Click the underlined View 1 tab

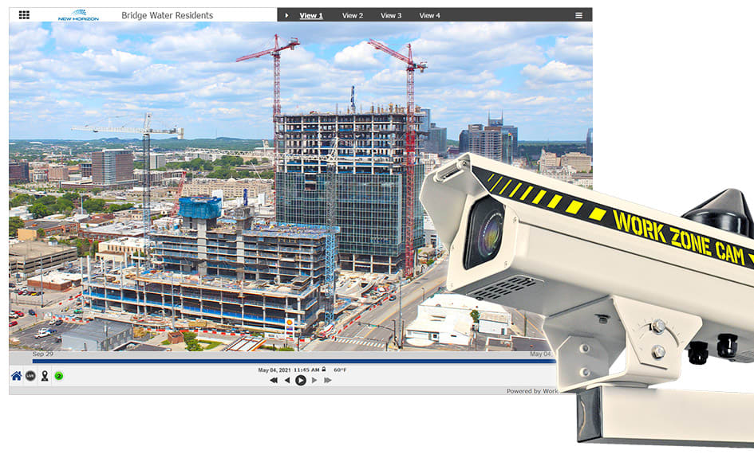pos(313,15)
